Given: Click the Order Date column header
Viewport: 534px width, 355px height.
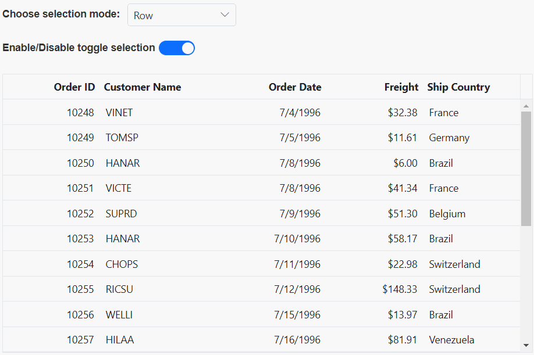Looking at the screenshot, I should [x=295, y=87].
